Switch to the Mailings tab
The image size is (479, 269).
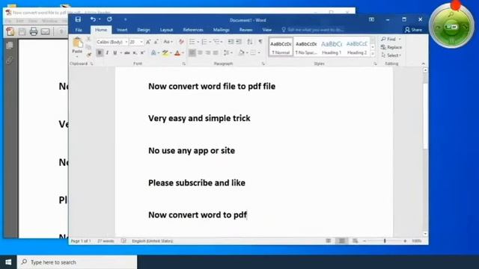click(x=222, y=30)
